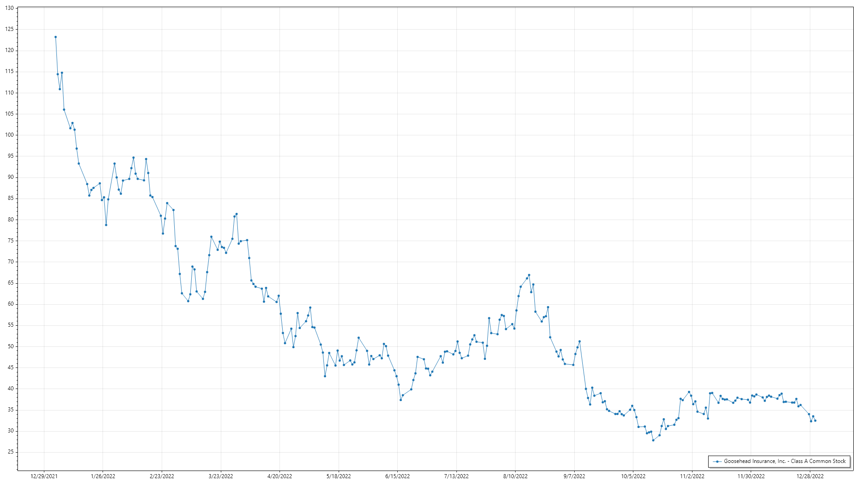Click the Goosehead Insurance legend text
Image resolution: width=860 pixels, height=484 pixels.
784,461
